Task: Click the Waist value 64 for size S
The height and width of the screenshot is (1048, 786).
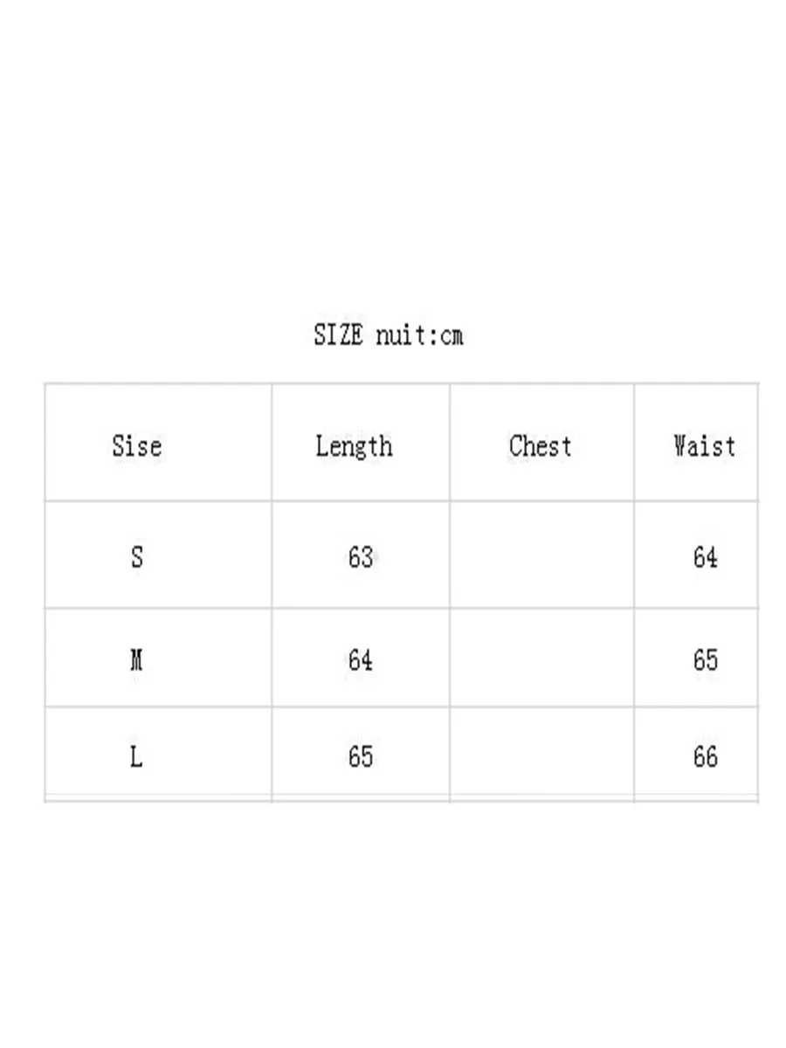Action: point(705,556)
